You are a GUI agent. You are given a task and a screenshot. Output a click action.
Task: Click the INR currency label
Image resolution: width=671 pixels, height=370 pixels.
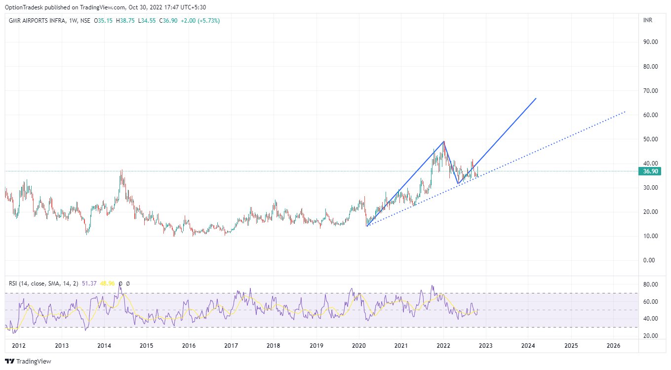648,21
